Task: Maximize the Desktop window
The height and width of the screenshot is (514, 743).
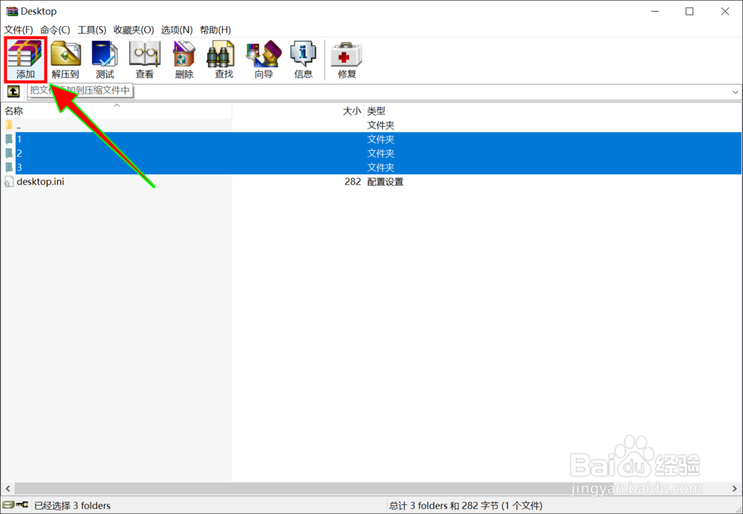Action: pyautogui.click(x=690, y=11)
